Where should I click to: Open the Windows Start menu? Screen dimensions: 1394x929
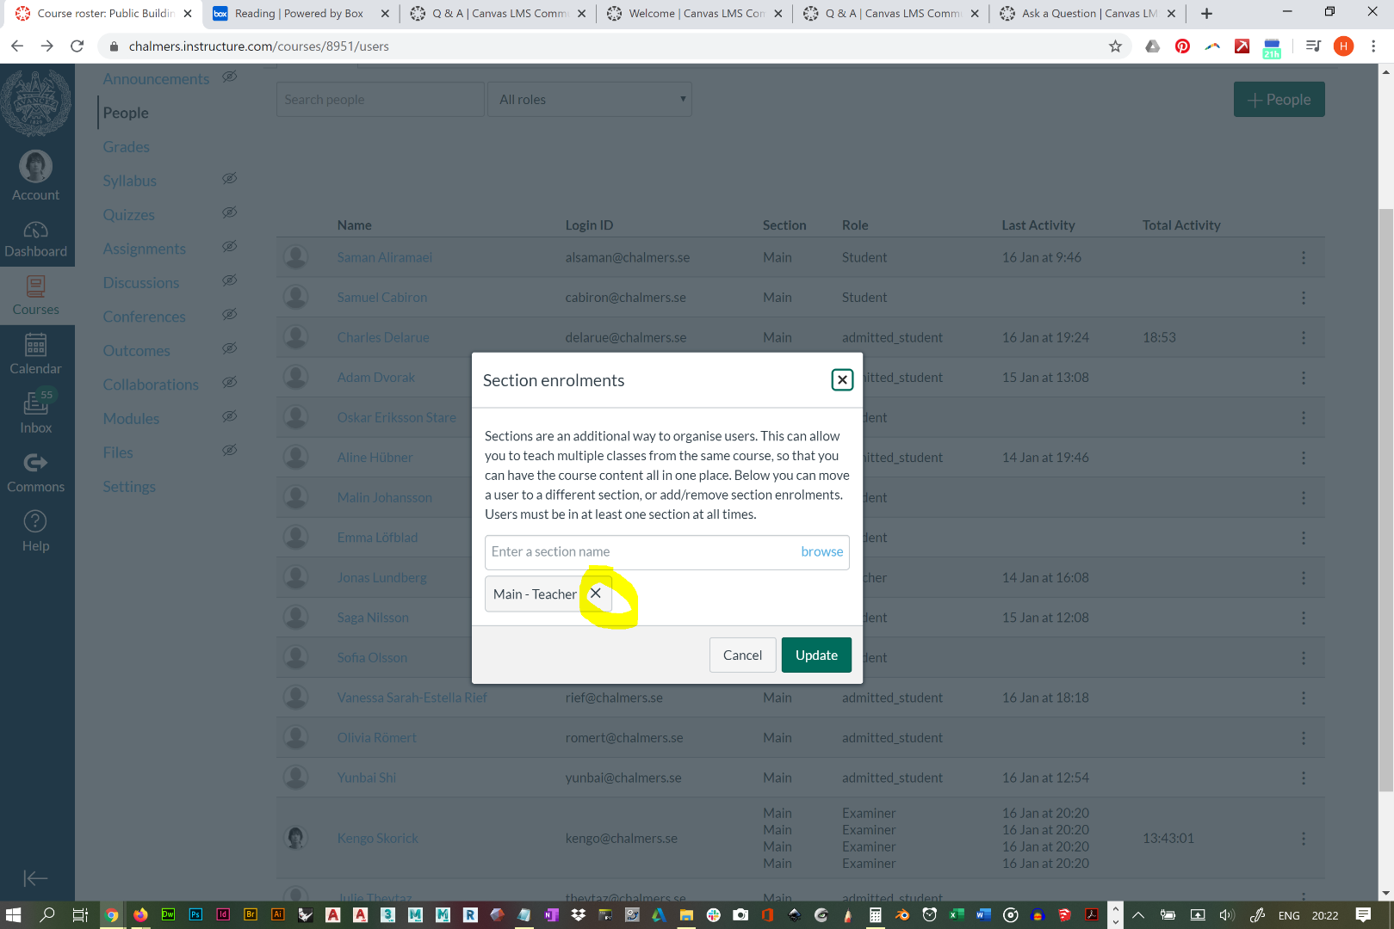(13, 914)
